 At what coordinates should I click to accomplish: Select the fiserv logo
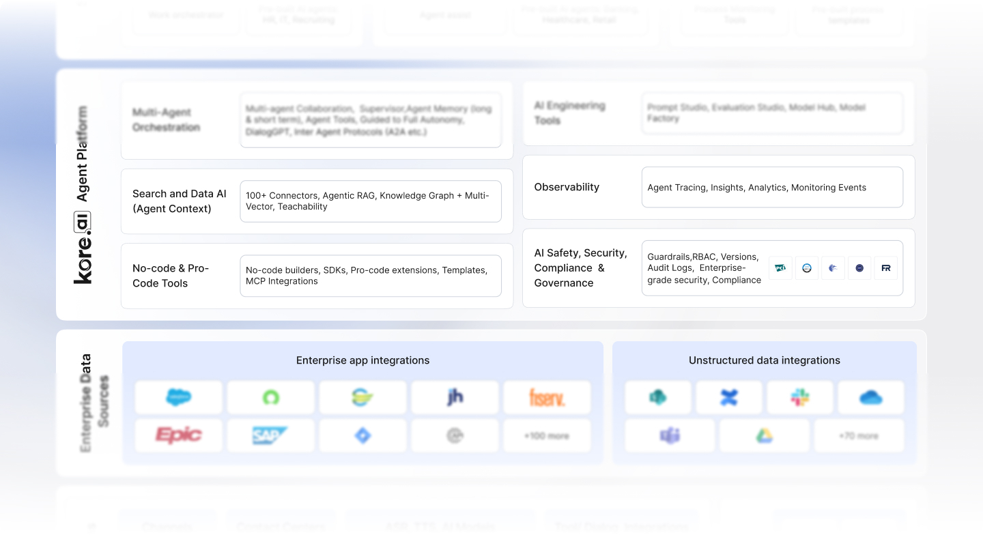(547, 397)
